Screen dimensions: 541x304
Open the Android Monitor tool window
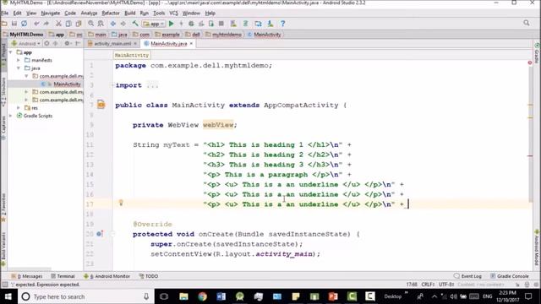pos(107,276)
